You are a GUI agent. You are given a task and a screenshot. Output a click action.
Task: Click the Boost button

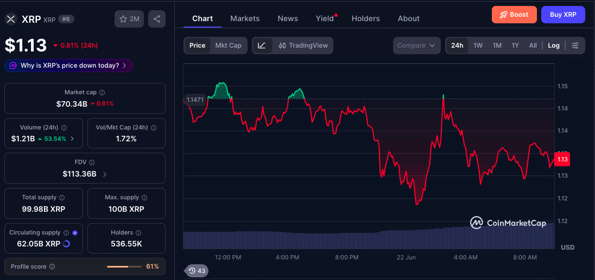pos(514,15)
